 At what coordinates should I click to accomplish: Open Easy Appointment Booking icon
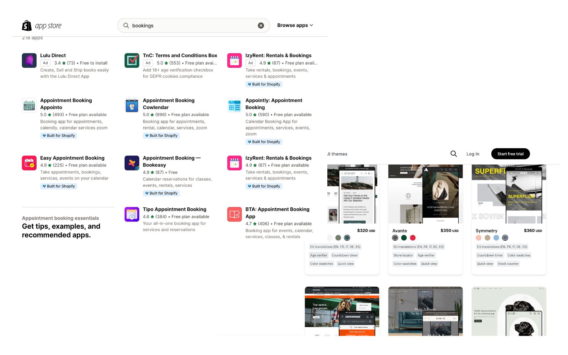point(29,163)
